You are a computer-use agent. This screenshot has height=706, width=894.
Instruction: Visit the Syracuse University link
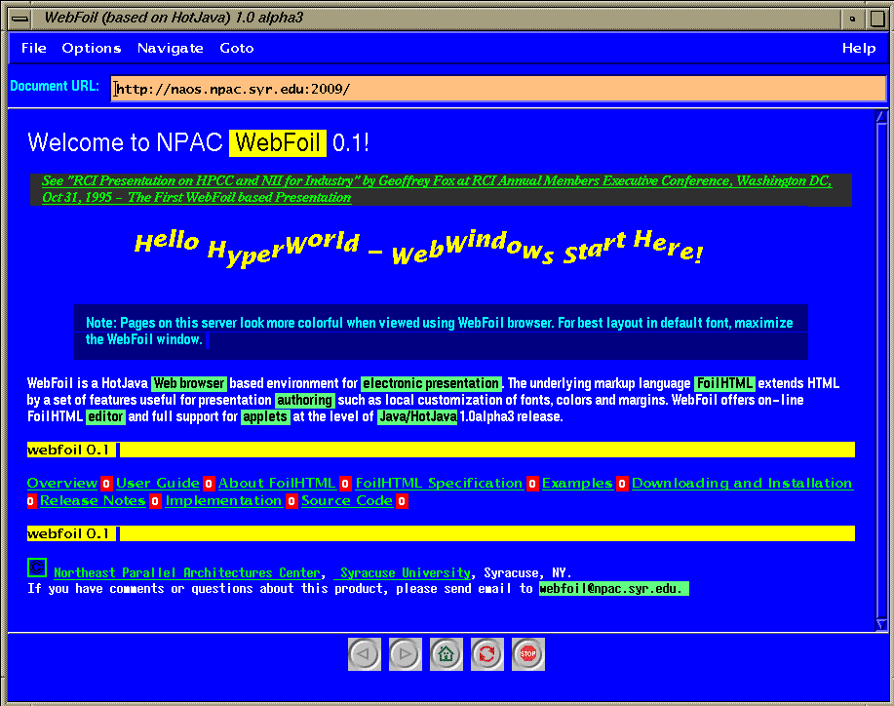[x=406, y=572]
